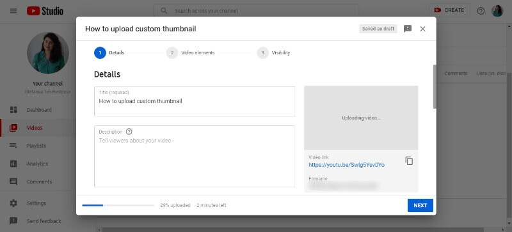Copy the video link
The height and width of the screenshot is (232, 512).
point(409,161)
